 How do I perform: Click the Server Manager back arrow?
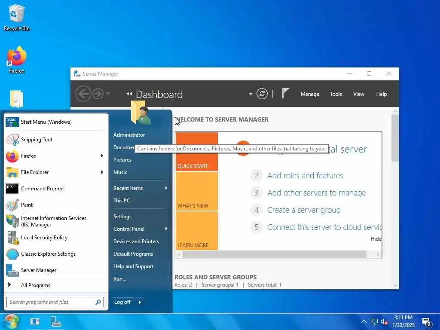[x=83, y=94]
